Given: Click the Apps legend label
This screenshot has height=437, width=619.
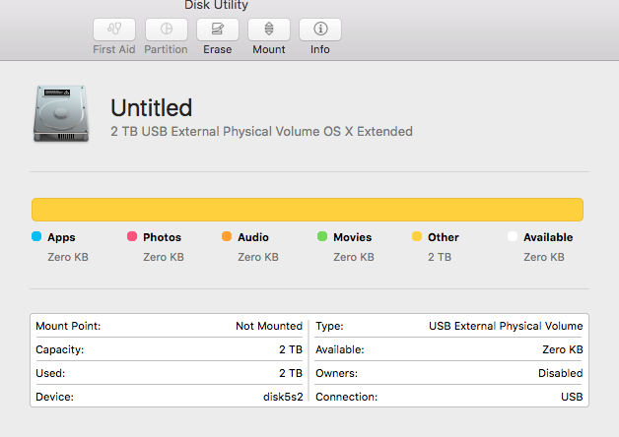Looking at the screenshot, I should [61, 237].
